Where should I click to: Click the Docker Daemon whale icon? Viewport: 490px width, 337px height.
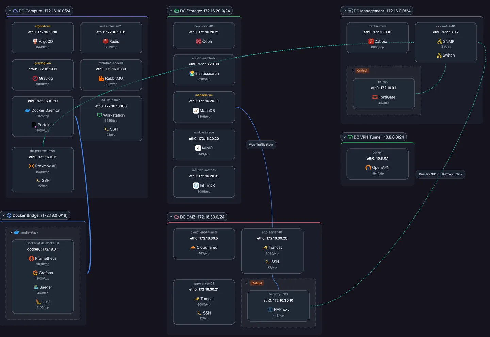tap(28, 110)
